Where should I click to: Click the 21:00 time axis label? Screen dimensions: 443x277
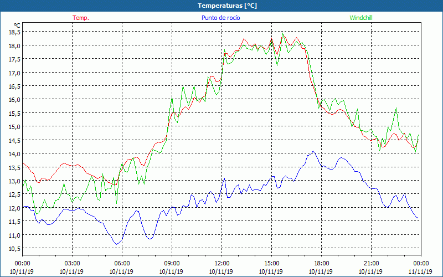coord(371,264)
